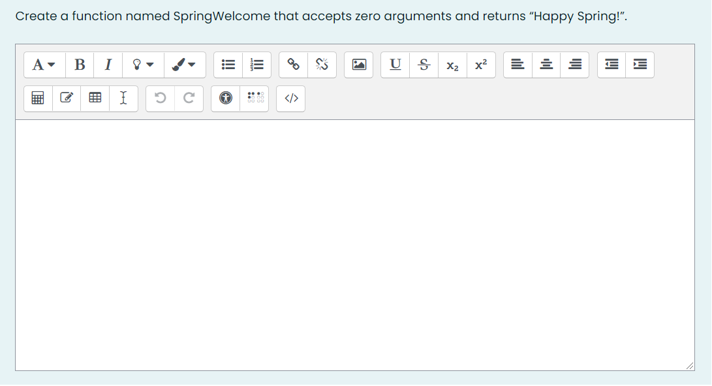Image resolution: width=712 pixels, height=386 pixels.
Task: Center align the text
Action: (546, 65)
